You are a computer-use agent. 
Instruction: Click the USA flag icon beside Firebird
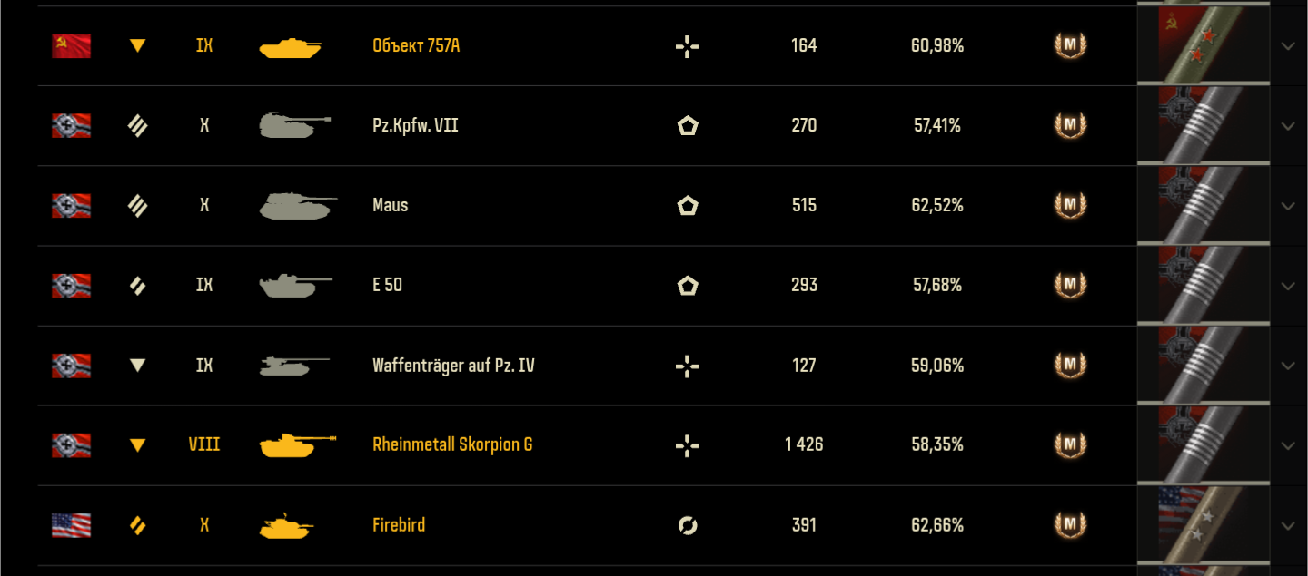click(x=71, y=525)
